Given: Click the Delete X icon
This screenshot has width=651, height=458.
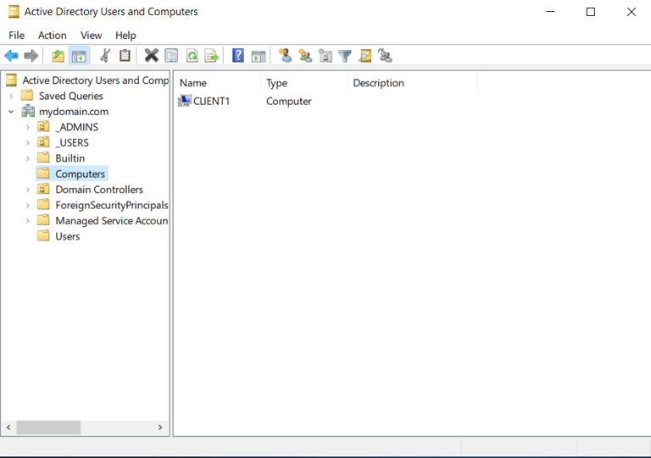Looking at the screenshot, I should tap(152, 56).
